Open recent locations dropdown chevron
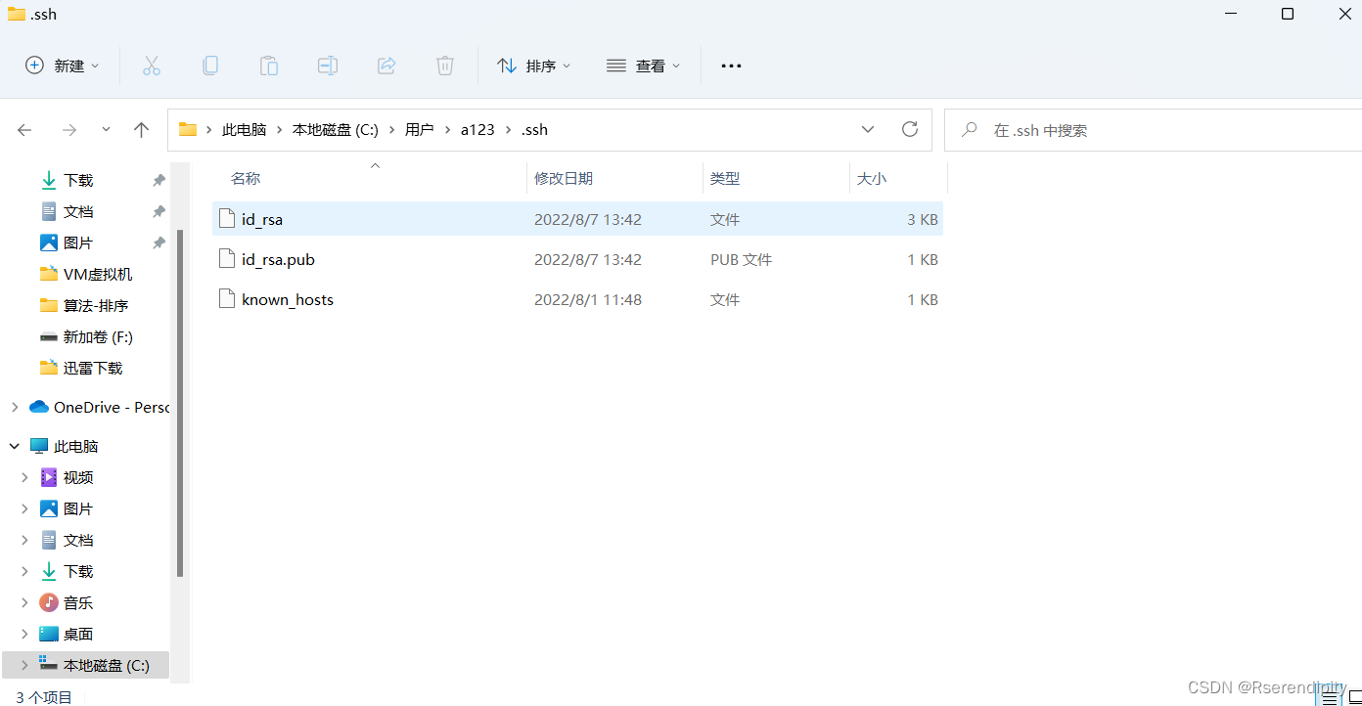1362x706 pixels. [106, 130]
